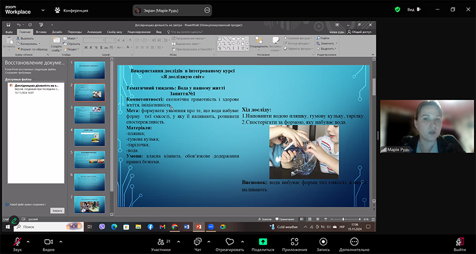Click the Zoom annotation pencil icon

click(14, 221)
